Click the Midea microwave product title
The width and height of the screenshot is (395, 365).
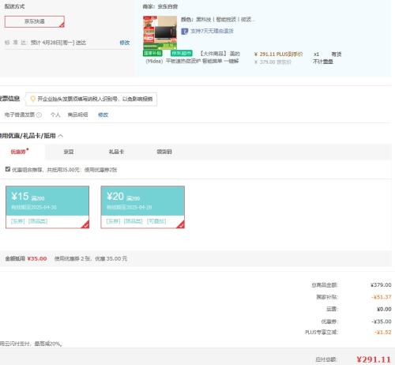click(x=193, y=58)
